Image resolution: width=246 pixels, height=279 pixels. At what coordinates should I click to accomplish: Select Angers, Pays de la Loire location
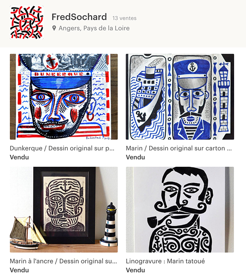[94, 28]
